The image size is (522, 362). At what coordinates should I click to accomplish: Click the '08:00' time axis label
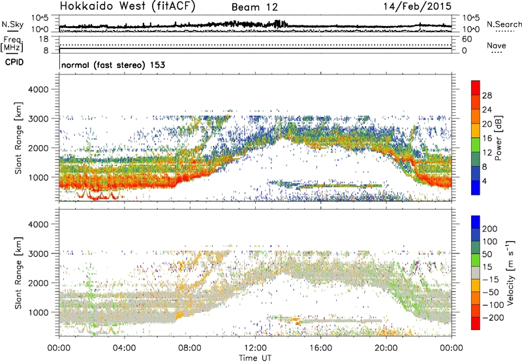[x=190, y=348]
